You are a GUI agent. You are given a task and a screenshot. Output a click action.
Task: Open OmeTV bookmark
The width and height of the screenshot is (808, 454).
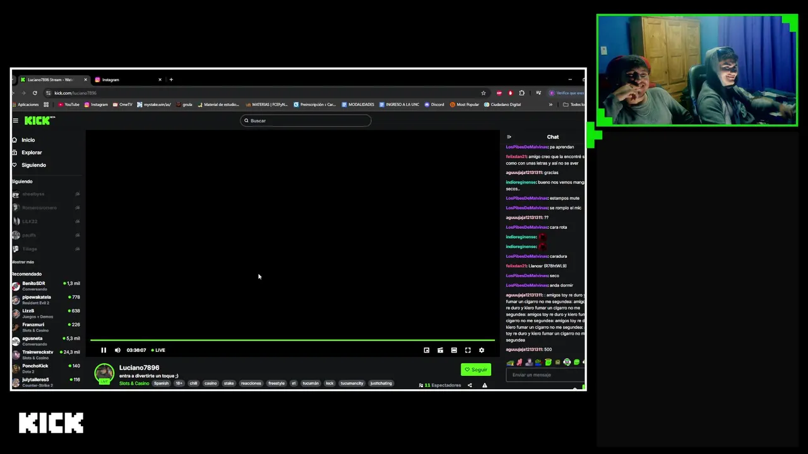click(122, 105)
